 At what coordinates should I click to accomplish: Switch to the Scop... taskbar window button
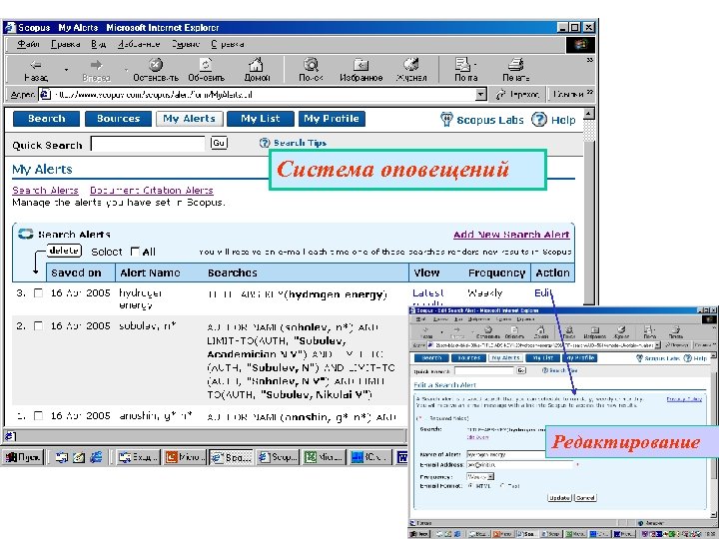point(278,457)
